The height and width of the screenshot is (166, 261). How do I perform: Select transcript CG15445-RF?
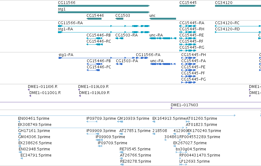pos(188,44)
